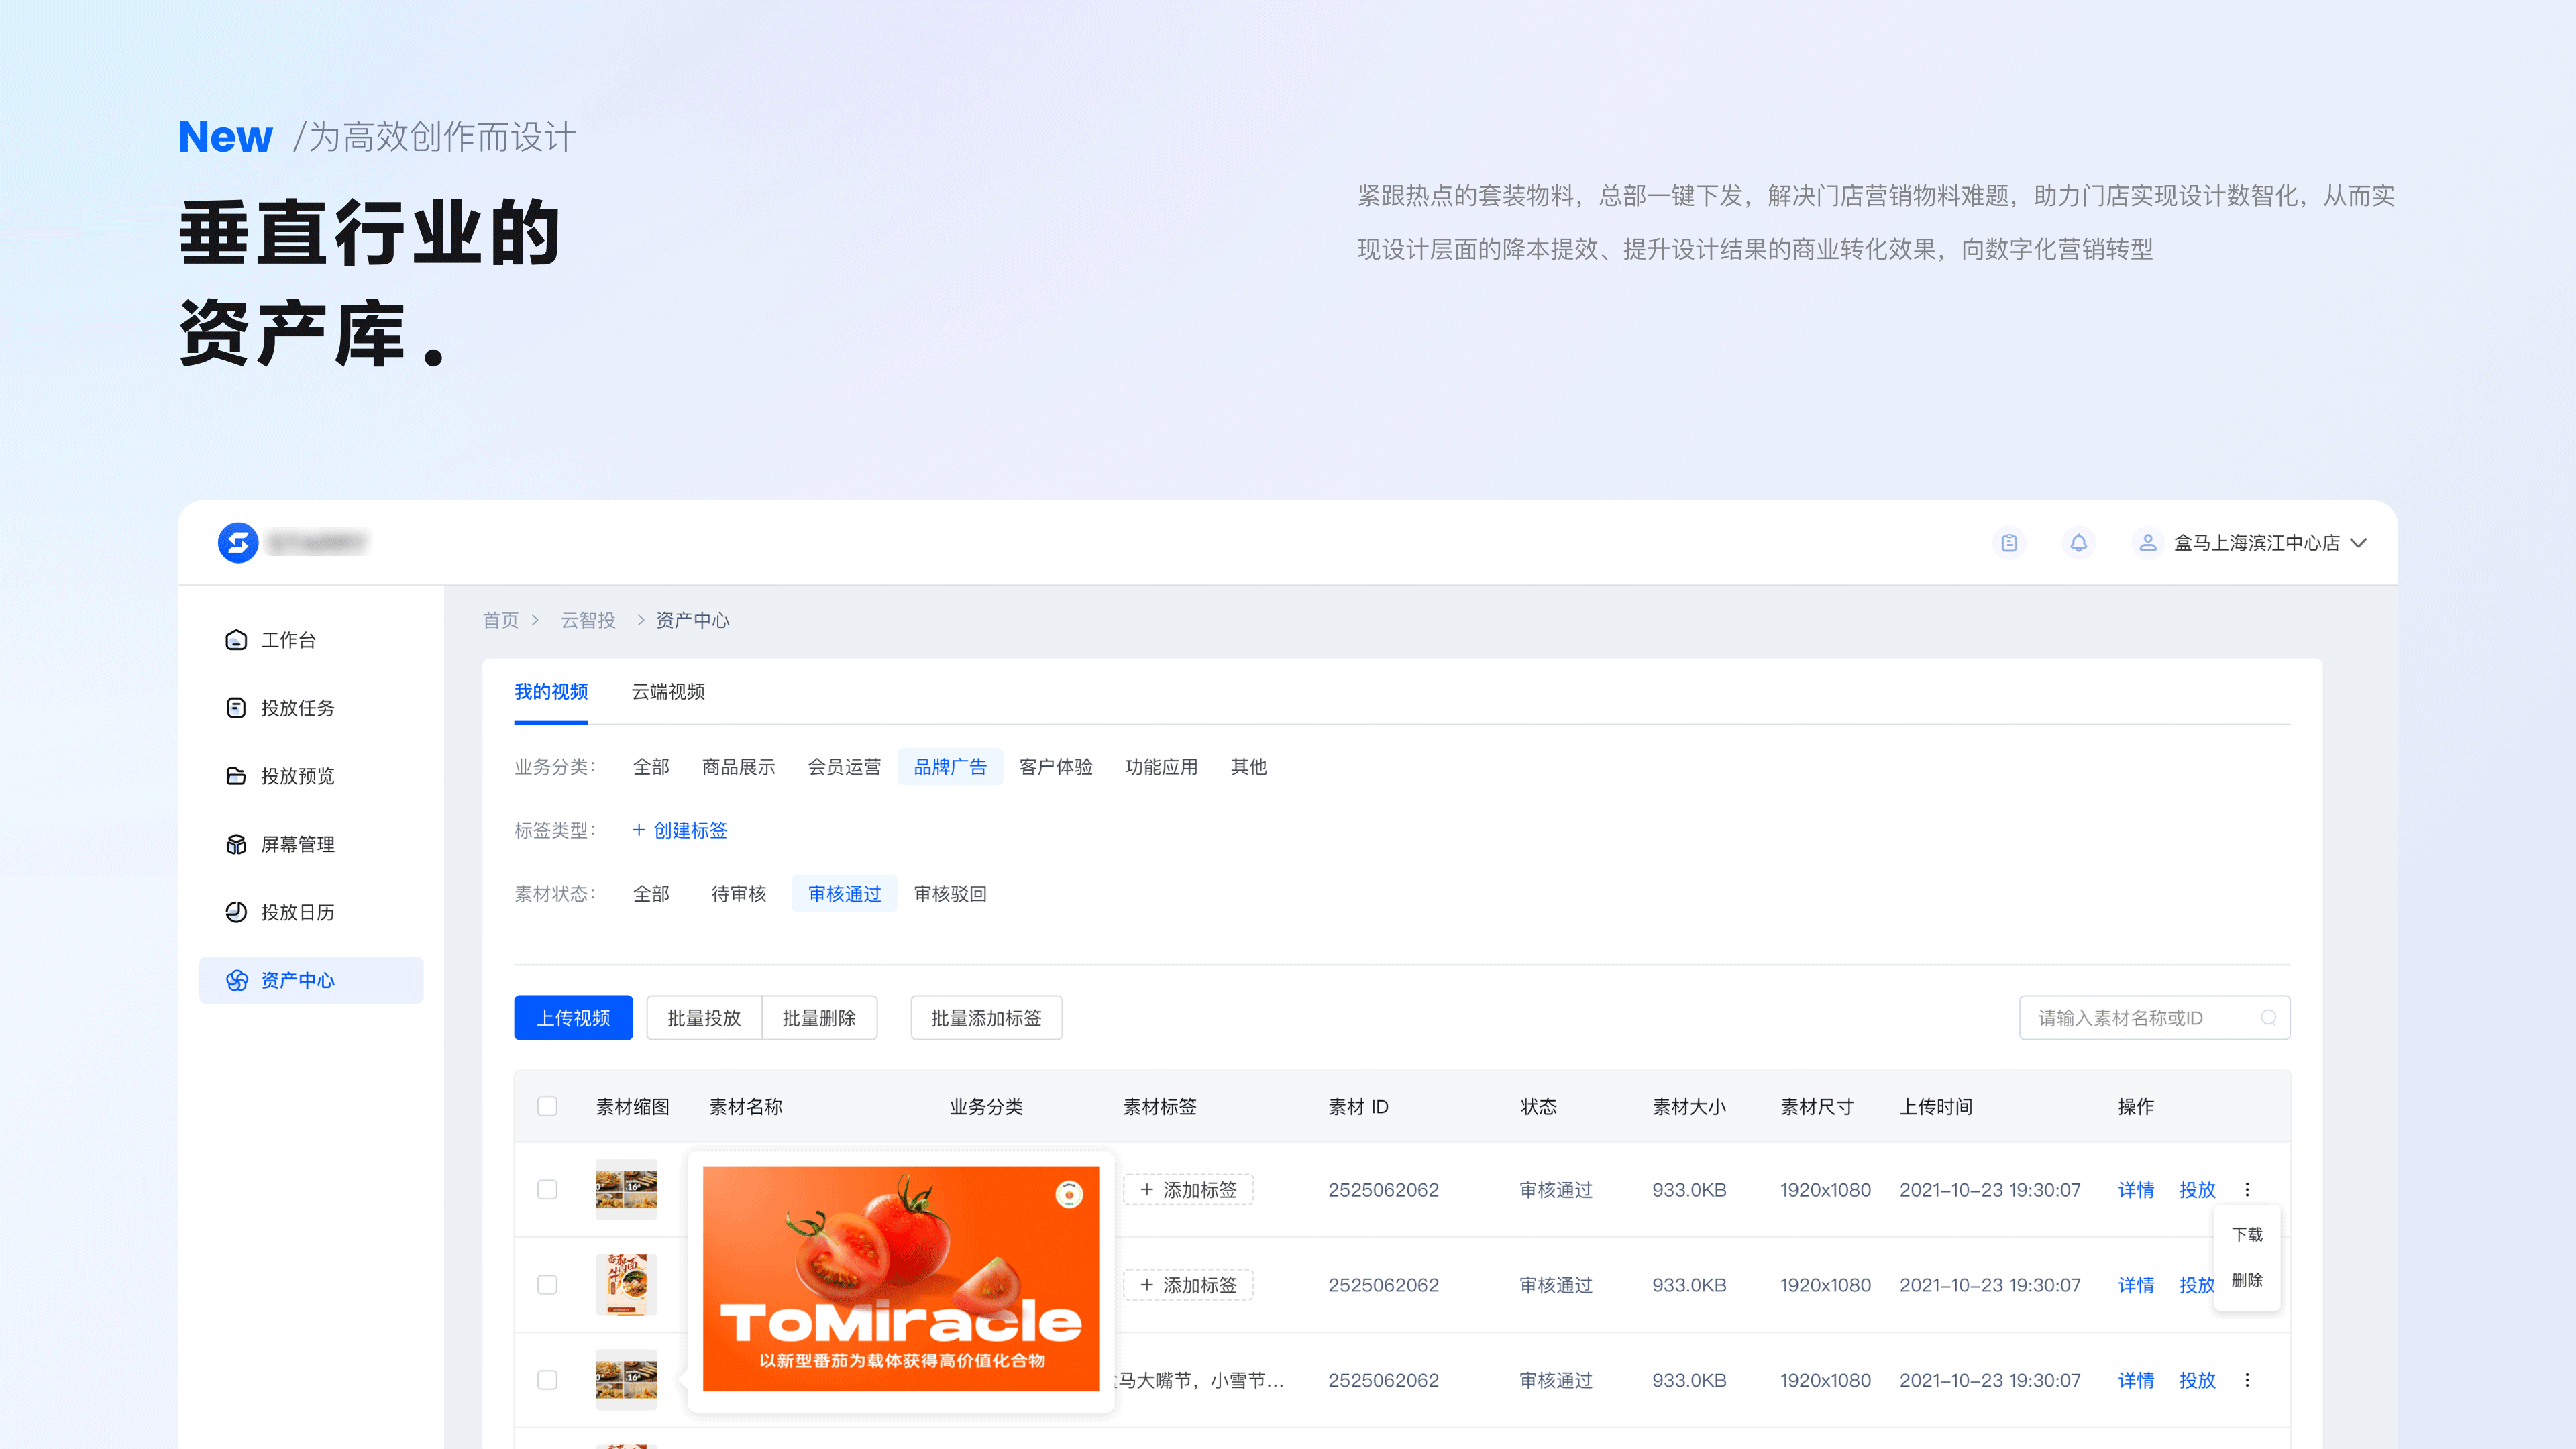Click the 上传视频 button
Screen dimensions: 2576x1449
coord(573,1018)
